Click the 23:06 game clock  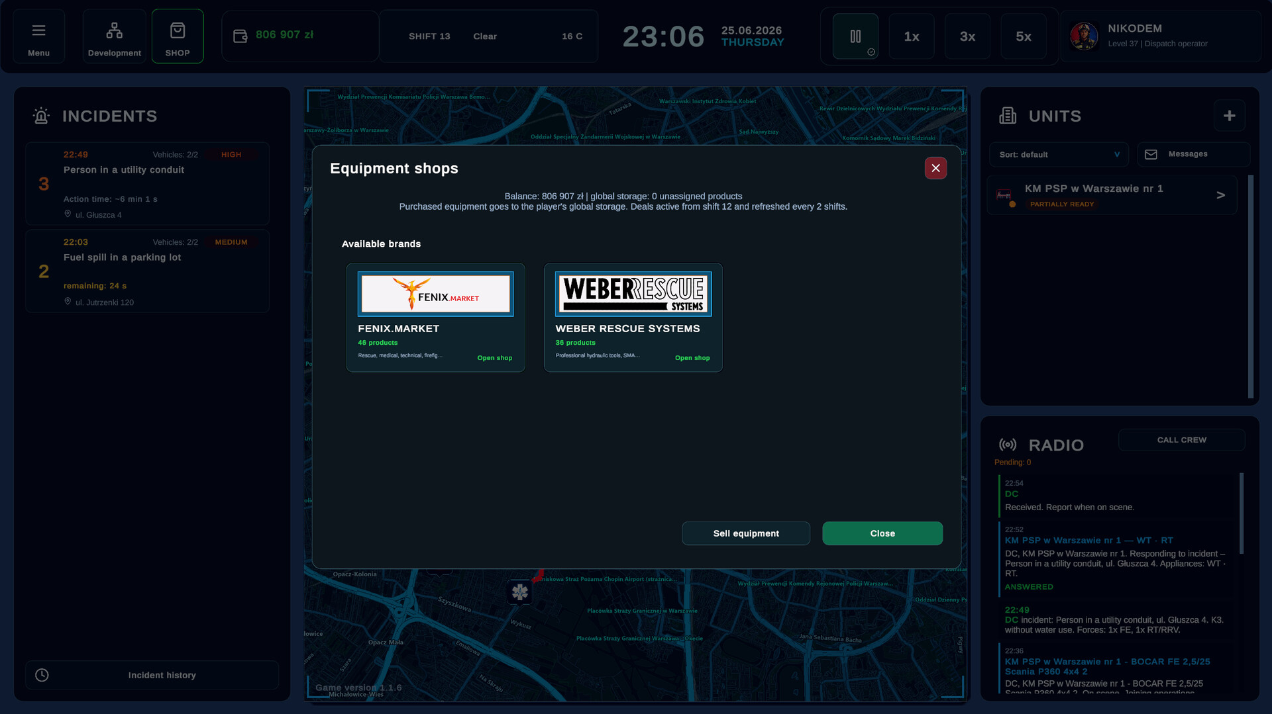click(x=663, y=36)
